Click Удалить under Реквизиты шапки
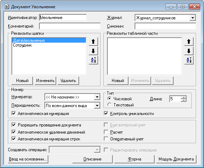Viewport: 204px width, 168px height. pos(68,81)
